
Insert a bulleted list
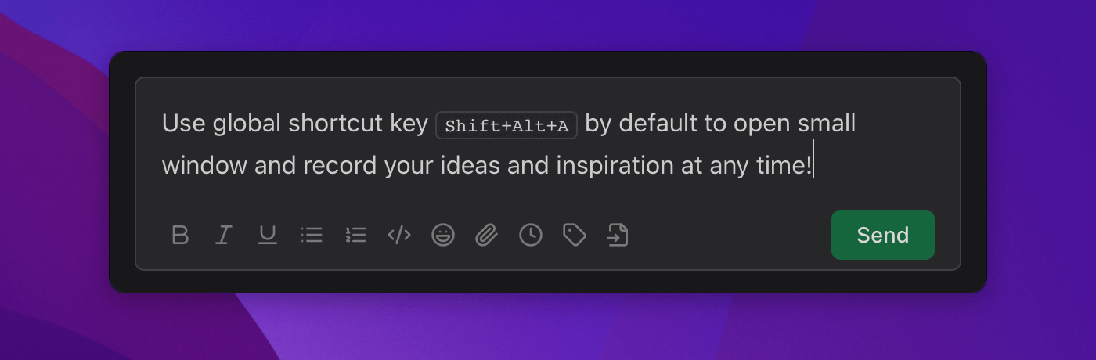[x=312, y=235]
